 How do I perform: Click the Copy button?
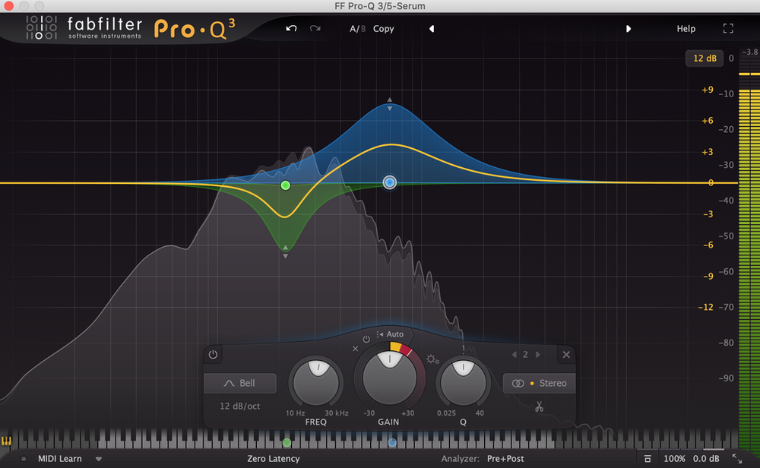coord(383,28)
